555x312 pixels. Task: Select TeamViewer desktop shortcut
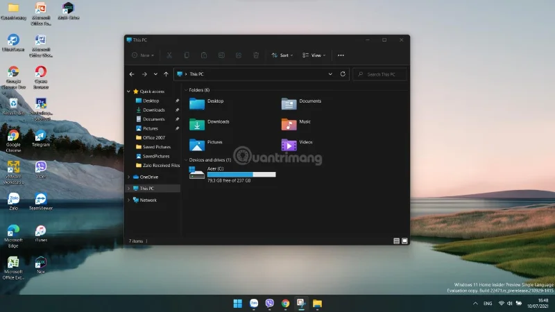tap(41, 202)
